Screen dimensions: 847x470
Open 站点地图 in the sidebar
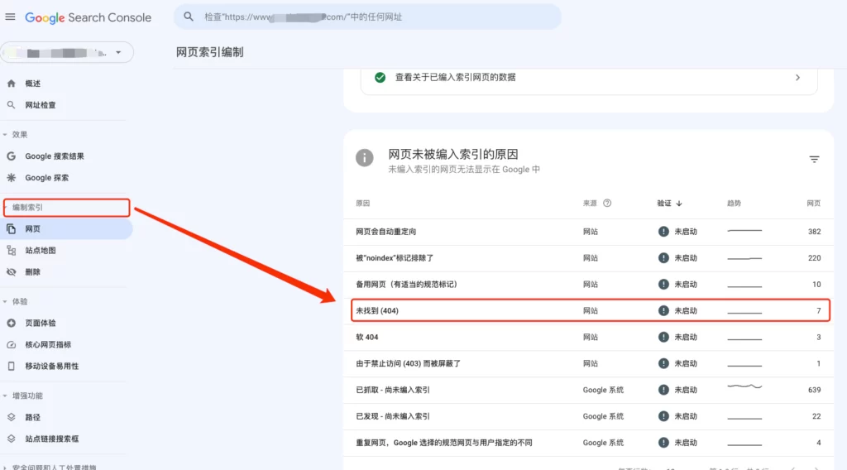click(x=40, y=250)
